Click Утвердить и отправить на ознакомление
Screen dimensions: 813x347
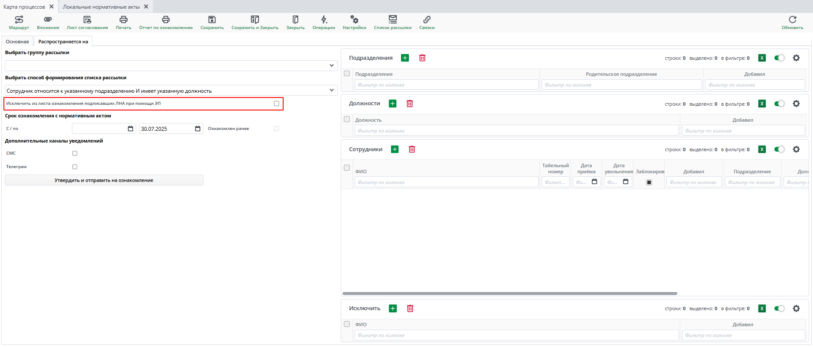click(104, 180)
